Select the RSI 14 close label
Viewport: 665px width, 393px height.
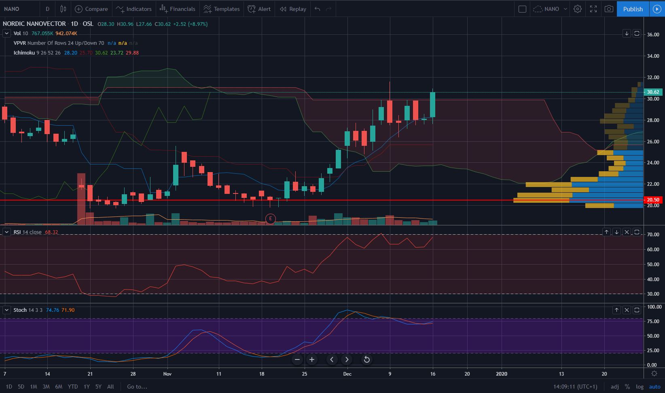[x=28, y=232]
